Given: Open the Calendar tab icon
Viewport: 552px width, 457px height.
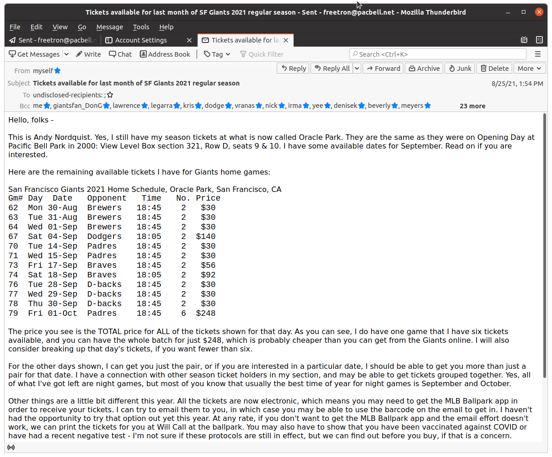Looking at the screenshot, I should 524,40.
